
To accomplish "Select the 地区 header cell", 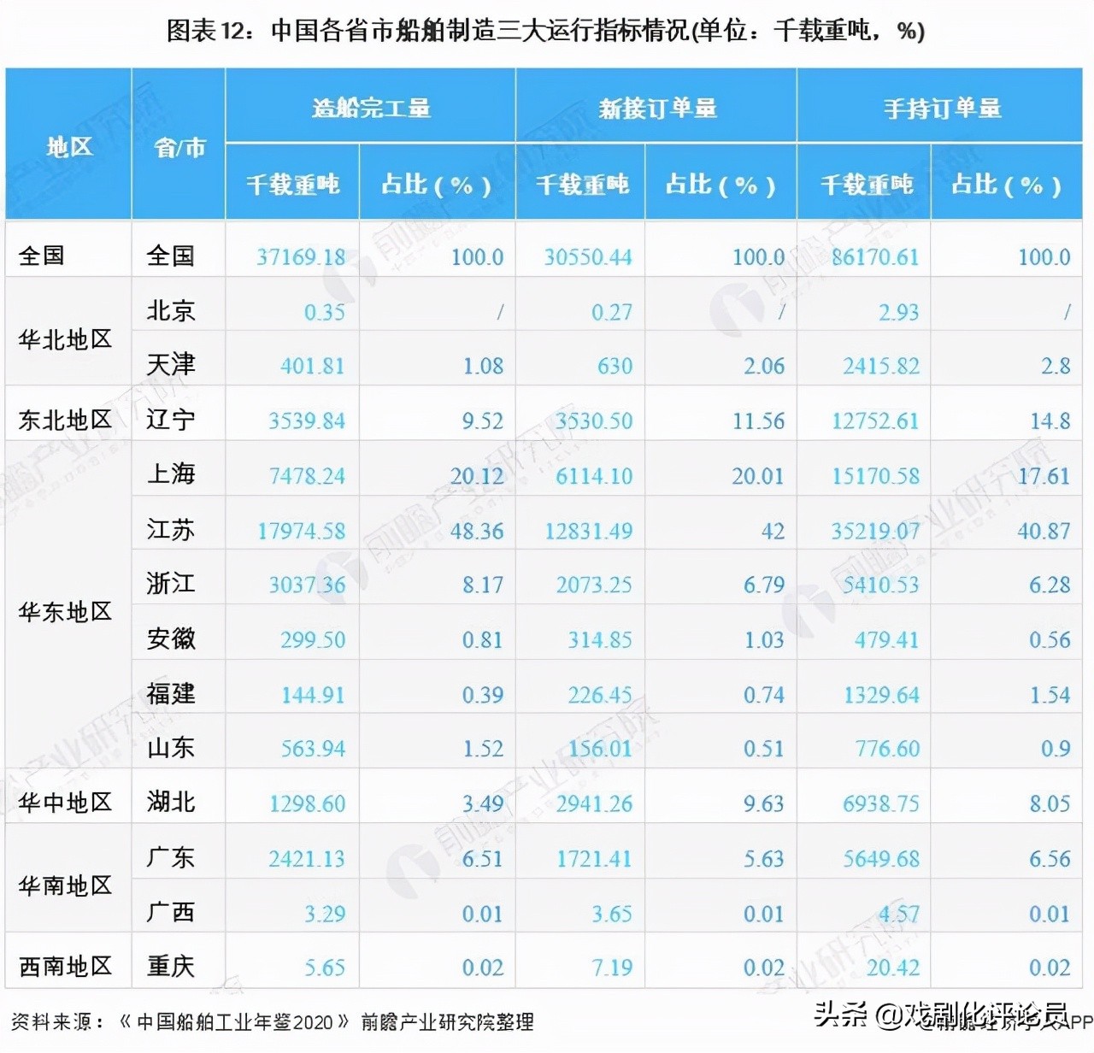I will pyautogui.click(x=68, y=145).
